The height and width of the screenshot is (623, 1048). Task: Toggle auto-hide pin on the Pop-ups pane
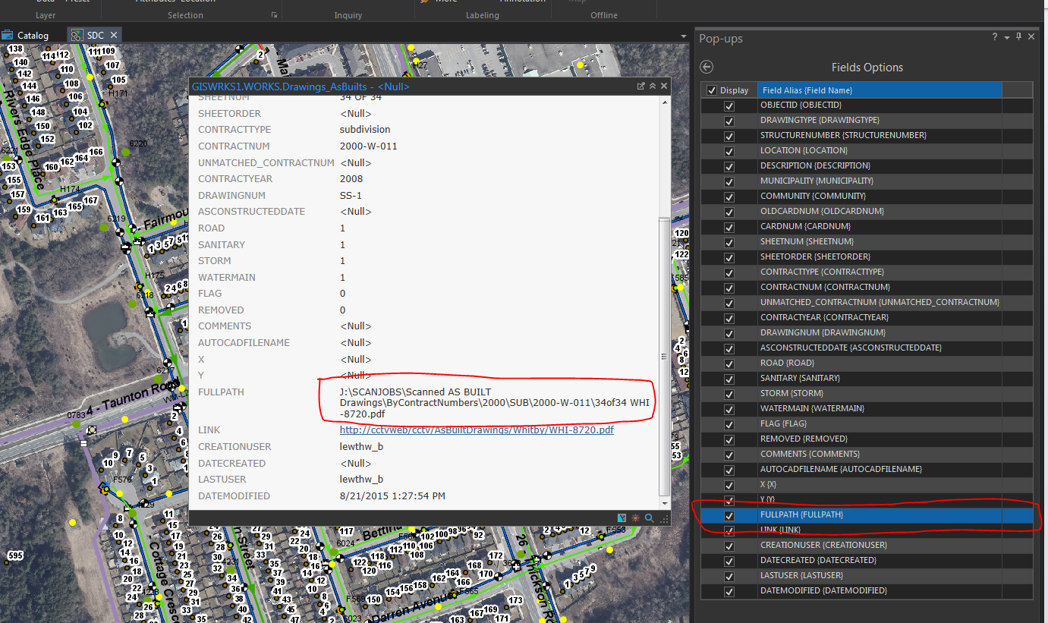pos(1018,37)
